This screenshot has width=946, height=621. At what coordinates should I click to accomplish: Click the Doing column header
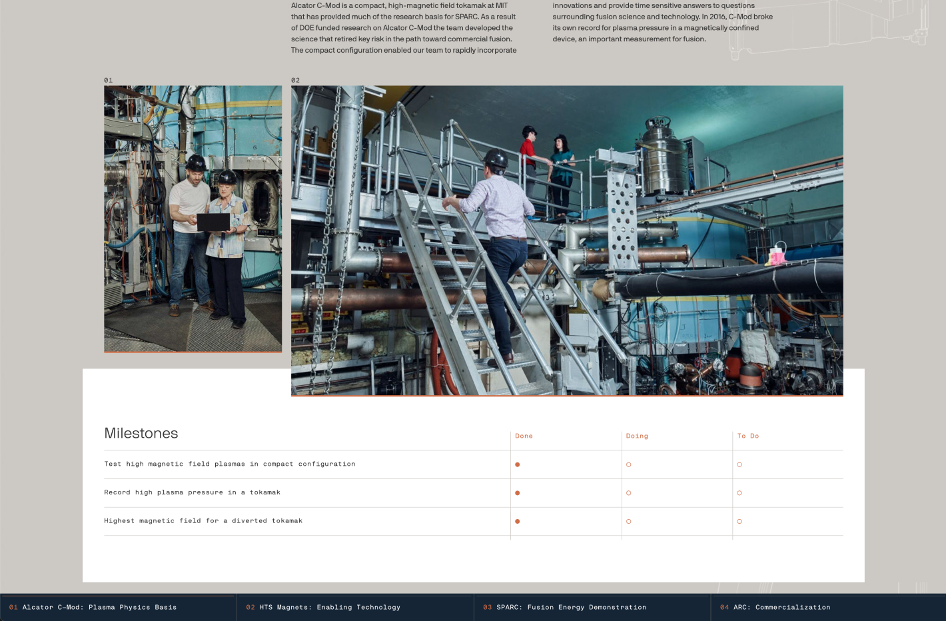[x=637, y=436]
